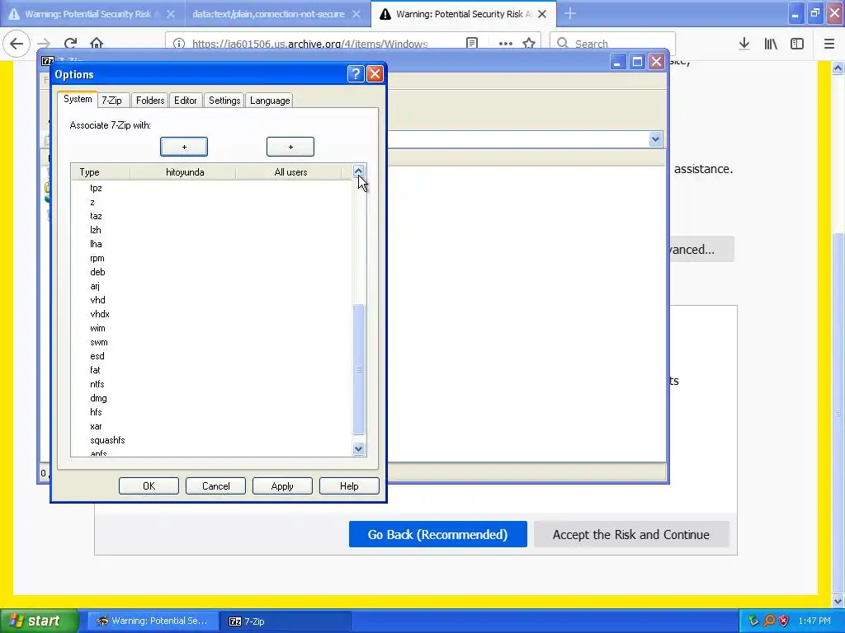Open a new Firefox tab
The height and width of the screenshot is (633, 845).
[569, 13]
